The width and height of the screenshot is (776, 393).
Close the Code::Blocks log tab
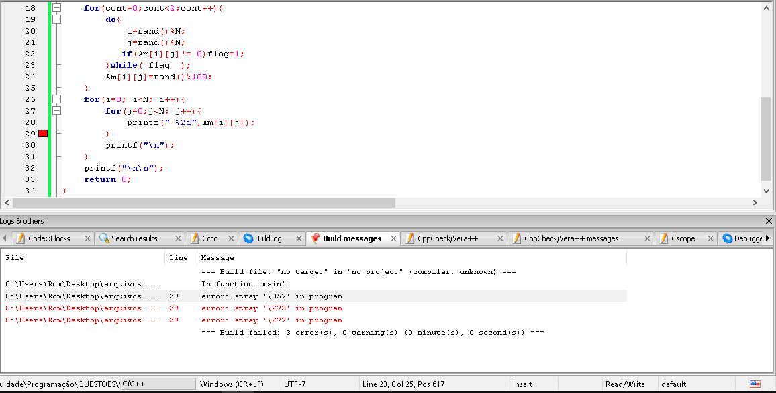87,238
